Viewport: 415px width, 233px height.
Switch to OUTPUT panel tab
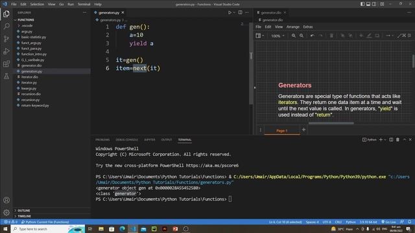[x=167, y=140]
